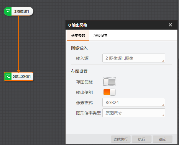This screenshot has width=179, height=145.
Task: Confirm with the 确定 button
Action: coord(162,139)
